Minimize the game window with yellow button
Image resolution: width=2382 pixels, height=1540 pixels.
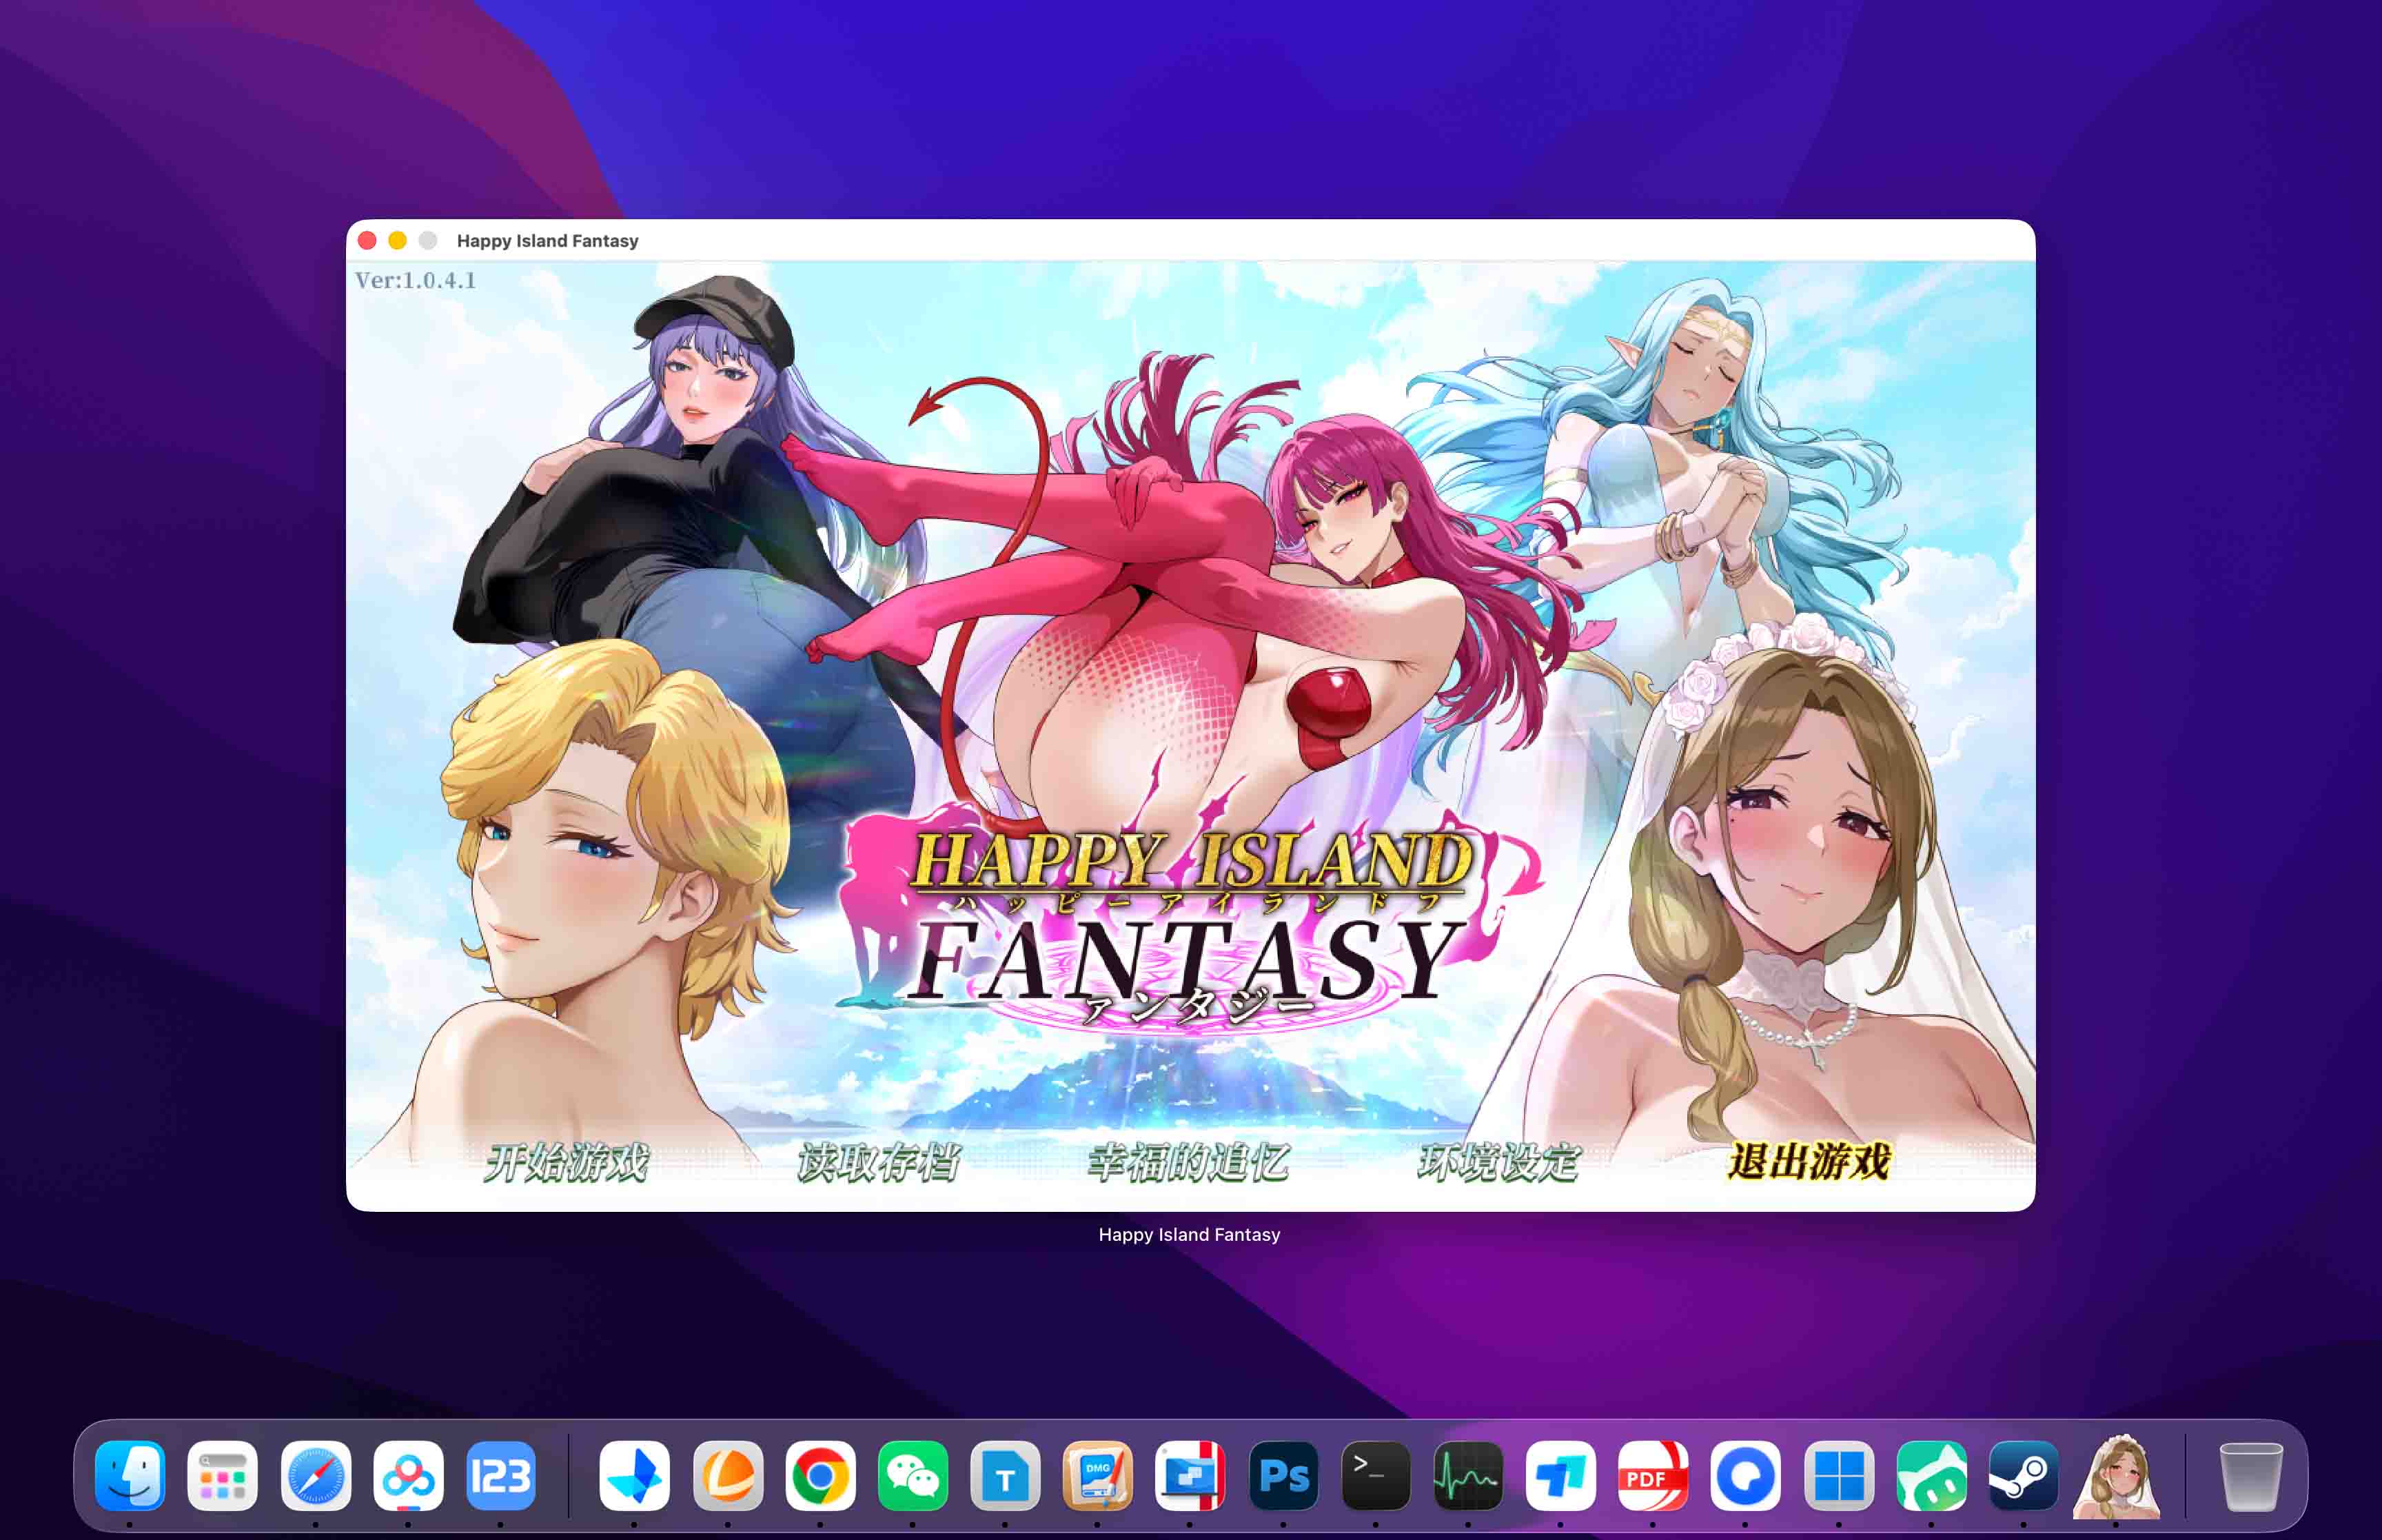tap(397, 241)
